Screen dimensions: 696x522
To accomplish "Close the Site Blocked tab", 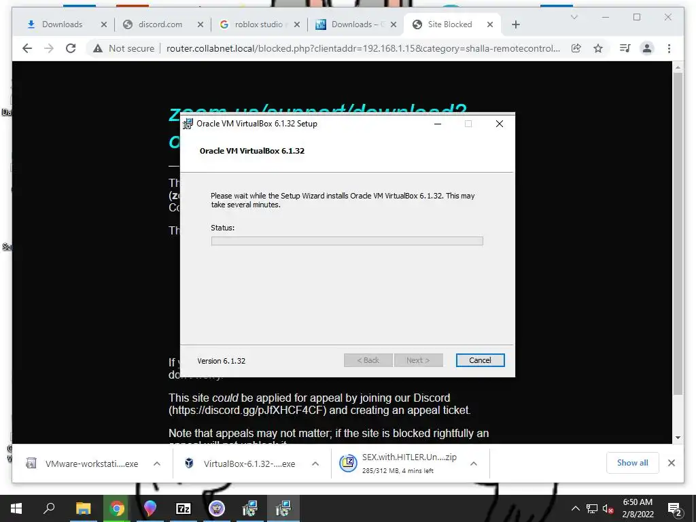I will pos(490,24).
